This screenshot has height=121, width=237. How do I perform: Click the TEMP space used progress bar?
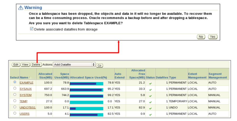[86, 102]
